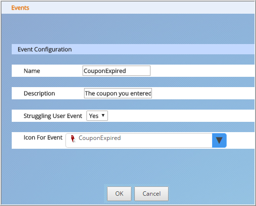Screen dimensions: 256x206
Task: Click the Description label
Action: [40, 93]
